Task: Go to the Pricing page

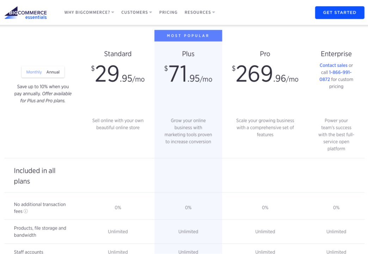Action: (168, 12)
